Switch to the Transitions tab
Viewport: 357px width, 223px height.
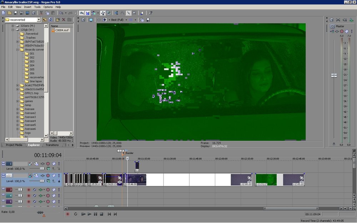52,145
